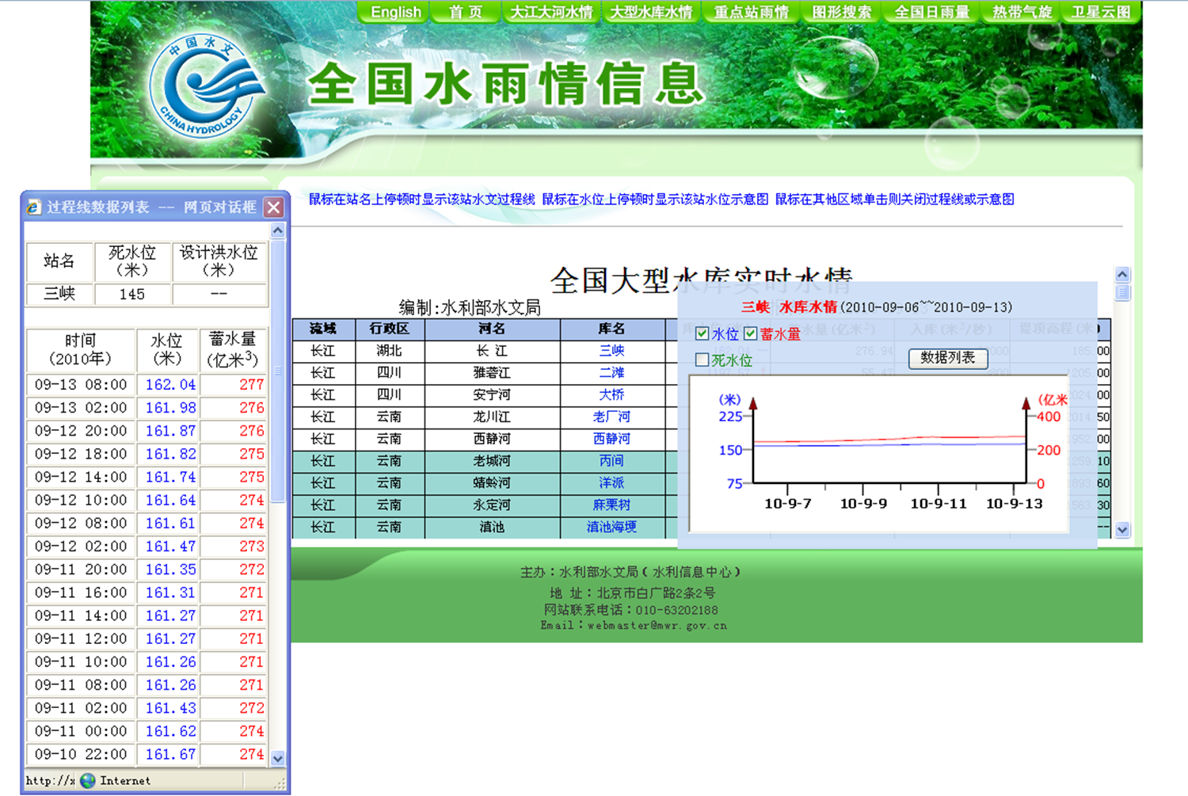
Task: Open the 热带气旋 navigation tab
Action: click(1022, 12)
